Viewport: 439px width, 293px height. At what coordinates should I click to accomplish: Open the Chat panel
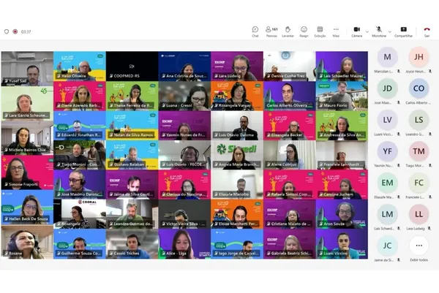click(255, 31)
